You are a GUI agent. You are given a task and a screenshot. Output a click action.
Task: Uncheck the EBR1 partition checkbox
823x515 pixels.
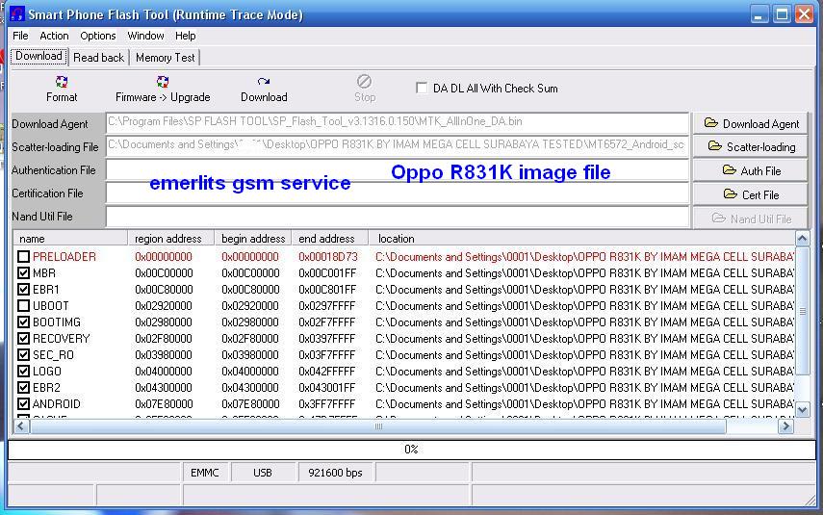click(23, 289)
